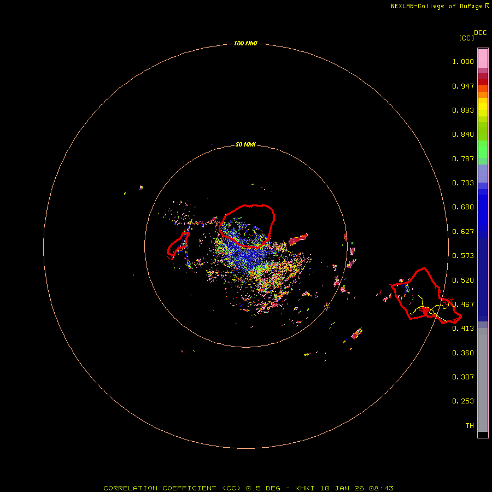
Task: Click the NEXLAB-College of DuPage watermark text
Action: [x=440, y=6]
